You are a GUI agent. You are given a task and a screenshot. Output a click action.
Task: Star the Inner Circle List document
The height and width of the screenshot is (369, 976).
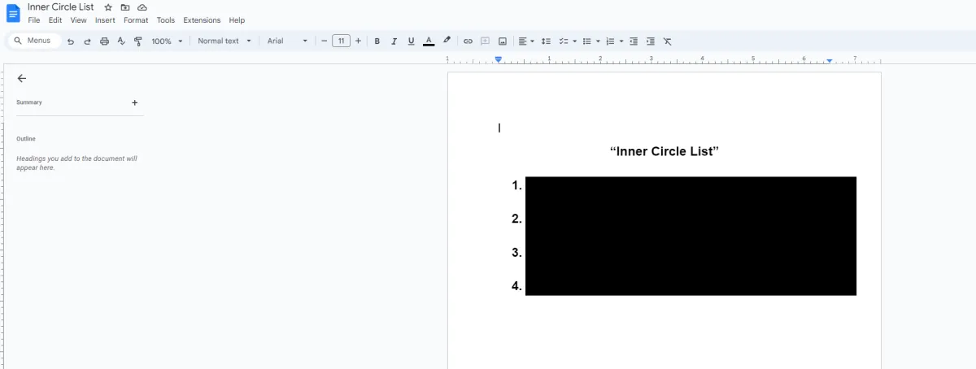[x=108, y=7]
